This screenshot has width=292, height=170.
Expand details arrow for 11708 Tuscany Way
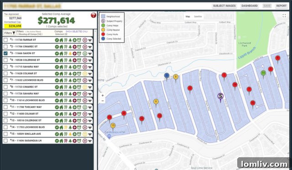pyautogui.click(x=90, y=108)
